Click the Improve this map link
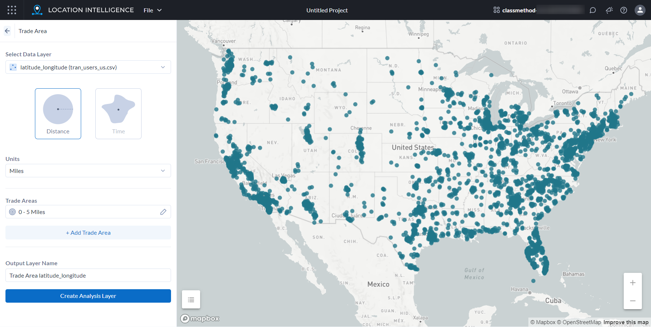This screenshot has width=651, height=327. tap(626, 322)
